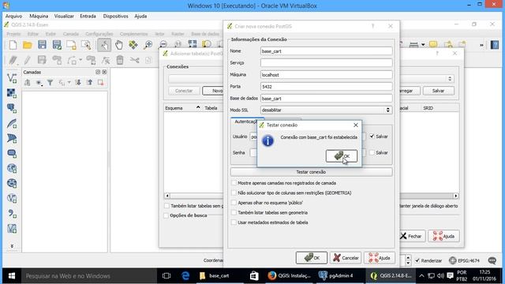Viewport: 505px width, 284px height.
Task: Confirm the Testar conexão message with OK
Action: (342, 156)
